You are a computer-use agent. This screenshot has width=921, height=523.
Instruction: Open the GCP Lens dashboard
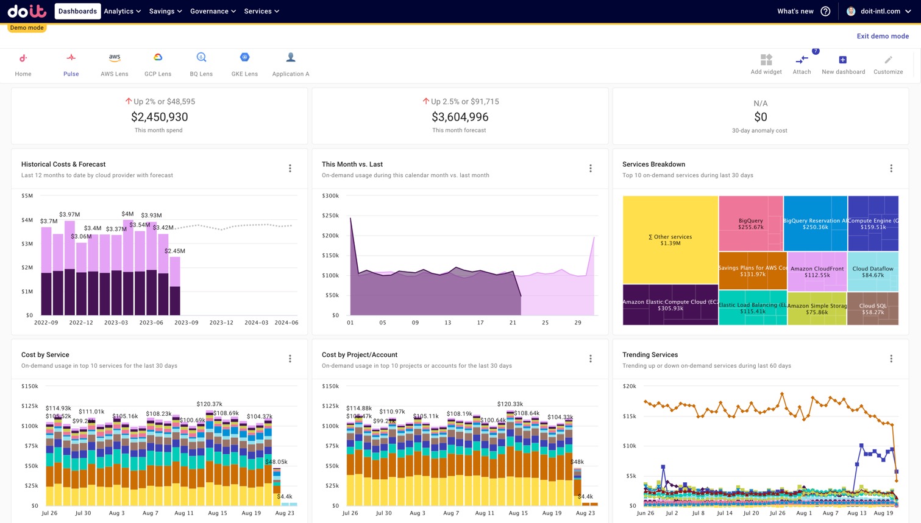[157, 64]
